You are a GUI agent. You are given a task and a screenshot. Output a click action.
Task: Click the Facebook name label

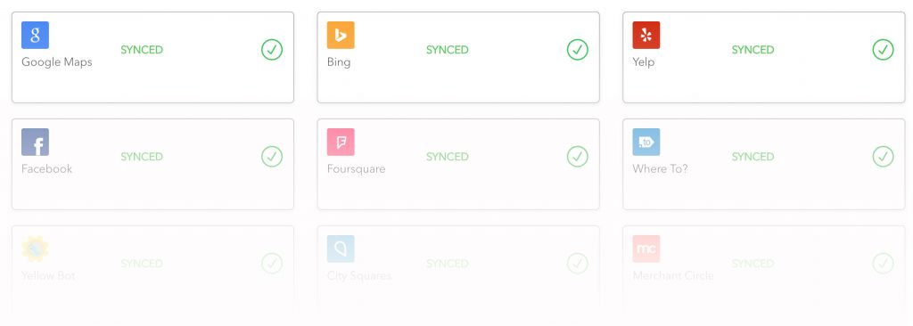pyautogui.click(x=47, y=169)
